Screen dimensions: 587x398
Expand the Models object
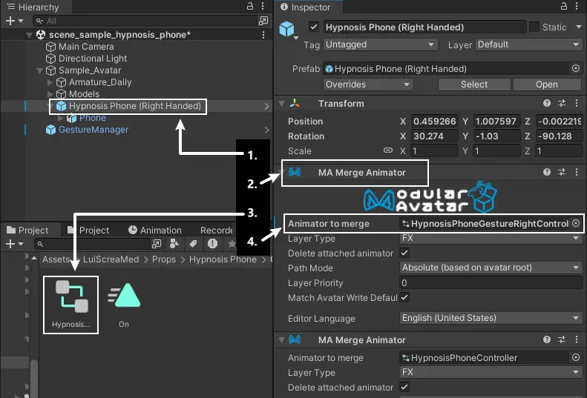click(x=50, y=94)
